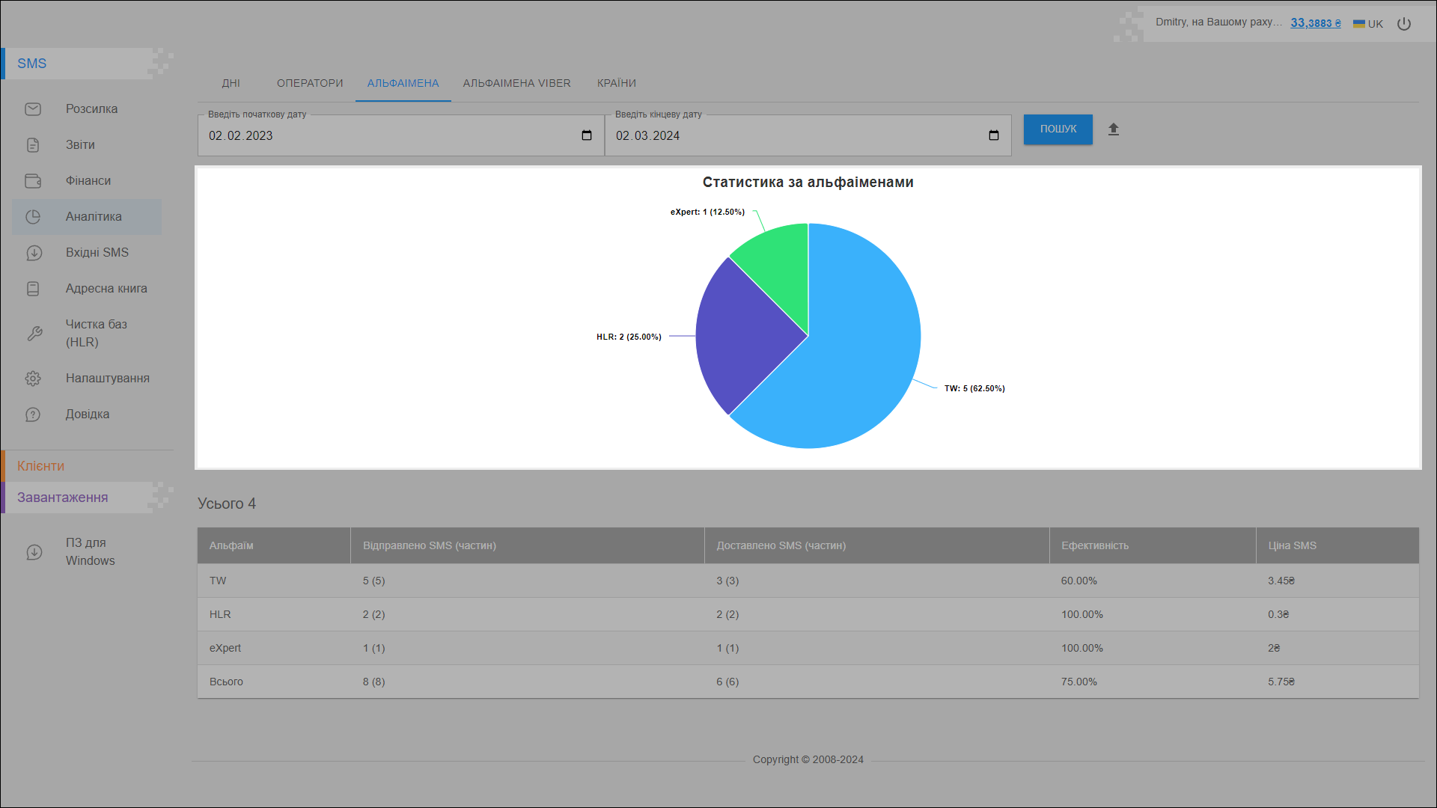Click the Чистка баз wrench icon
1437x808 pixels.
click(34, 334)
